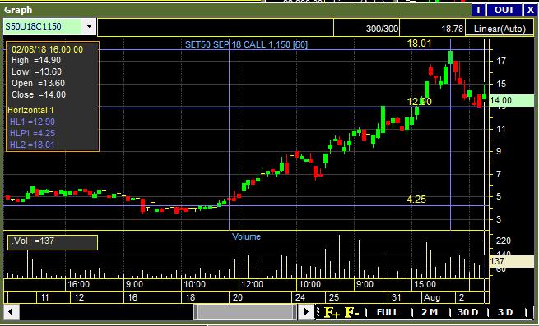Click the F+ zoom in icon
The height and width of the screenshot is (326, 539).
pos(332,312)
